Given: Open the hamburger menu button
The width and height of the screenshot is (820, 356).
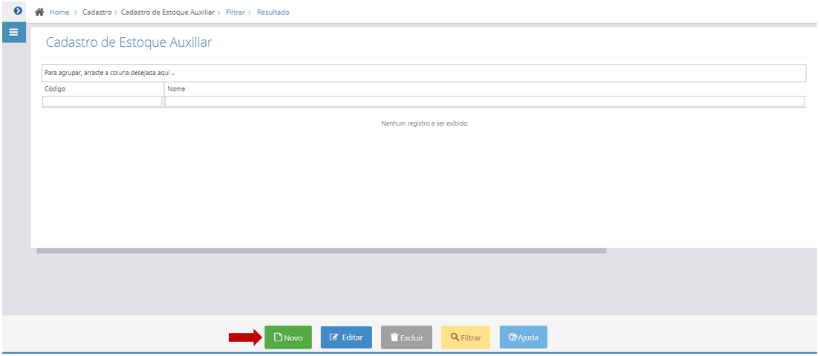Looking at the screenshot, I should [x=14, y=33].
